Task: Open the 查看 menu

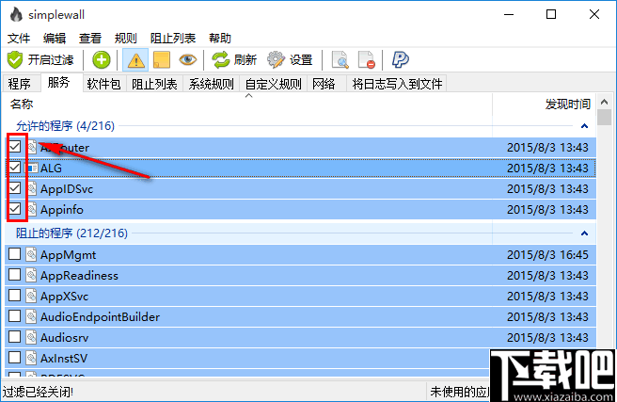Action: 90,39
